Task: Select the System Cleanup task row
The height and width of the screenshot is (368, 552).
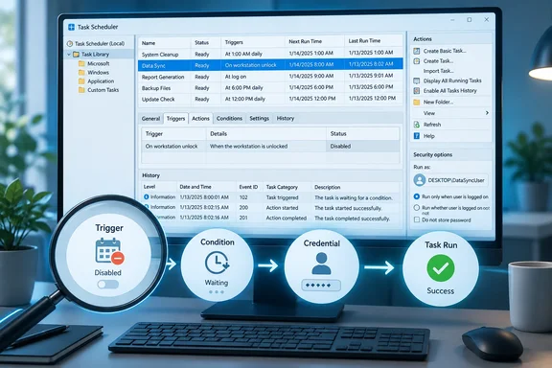Action: [x=270, y=54]
